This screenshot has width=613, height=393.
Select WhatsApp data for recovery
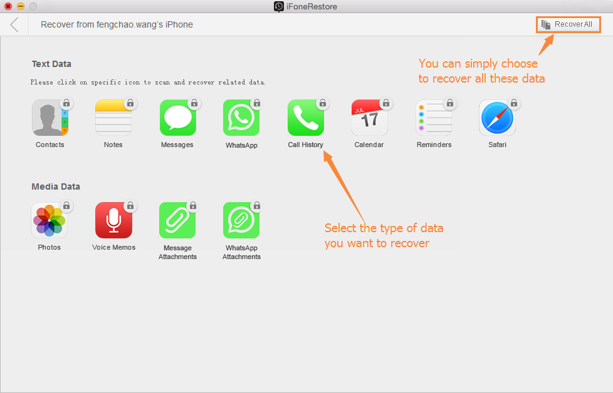point(241,118)
